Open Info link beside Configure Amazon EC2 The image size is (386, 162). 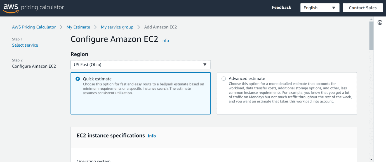[x=165, y=40]
